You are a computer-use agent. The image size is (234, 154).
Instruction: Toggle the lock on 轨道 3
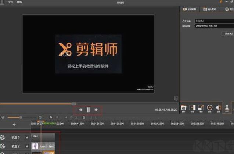coord(27,137)
